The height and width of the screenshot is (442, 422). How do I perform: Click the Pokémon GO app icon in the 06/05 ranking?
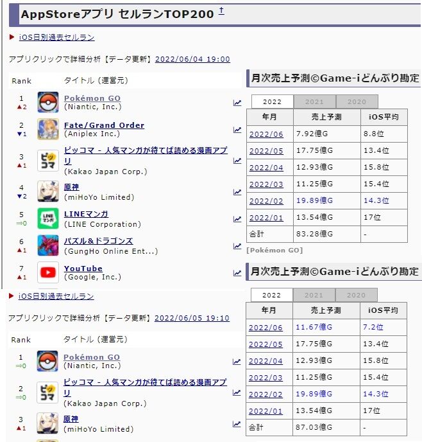[47, 361]
